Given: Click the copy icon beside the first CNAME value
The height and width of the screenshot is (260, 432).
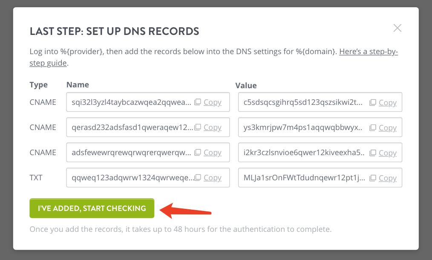Looking at the screenshot, I should click(373, 102).
